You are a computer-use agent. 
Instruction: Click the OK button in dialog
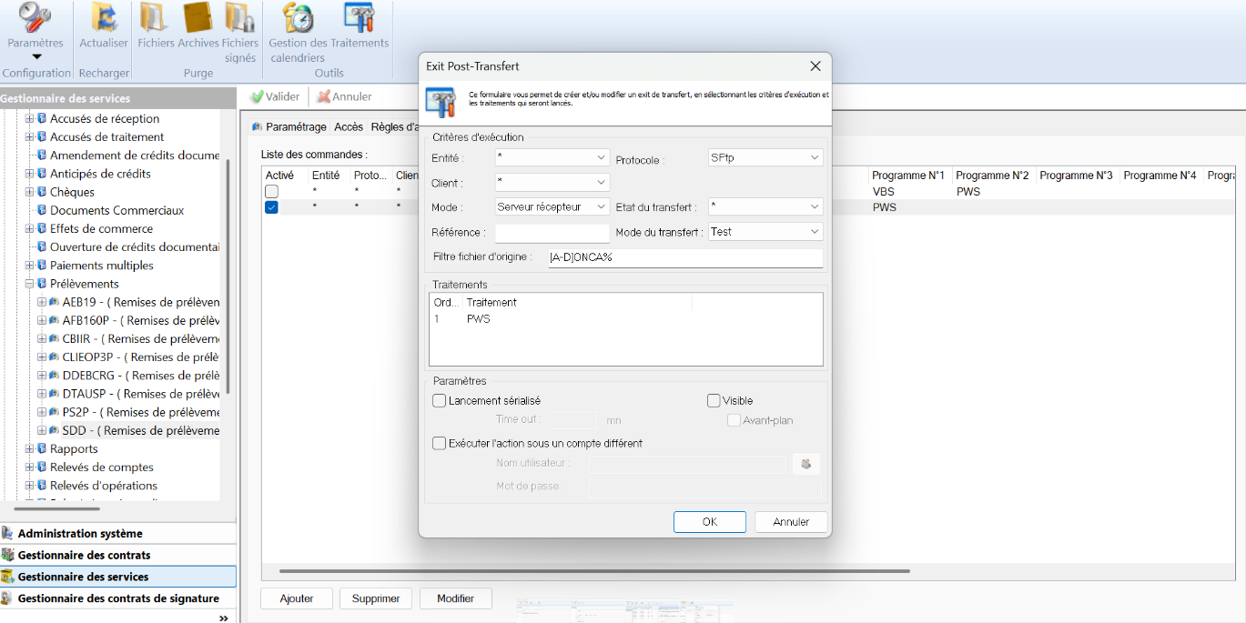tap(709, 522)
